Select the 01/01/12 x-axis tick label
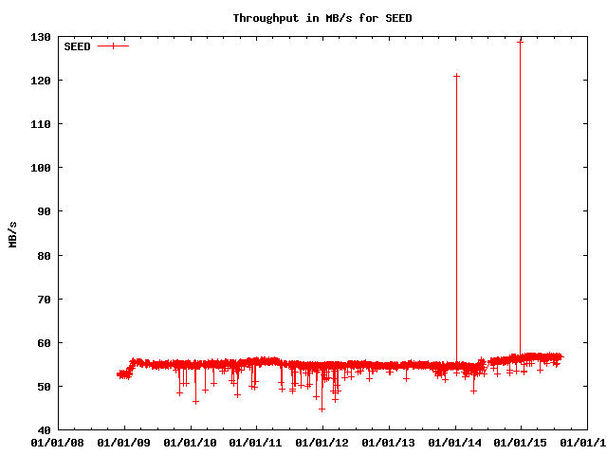 323,441
